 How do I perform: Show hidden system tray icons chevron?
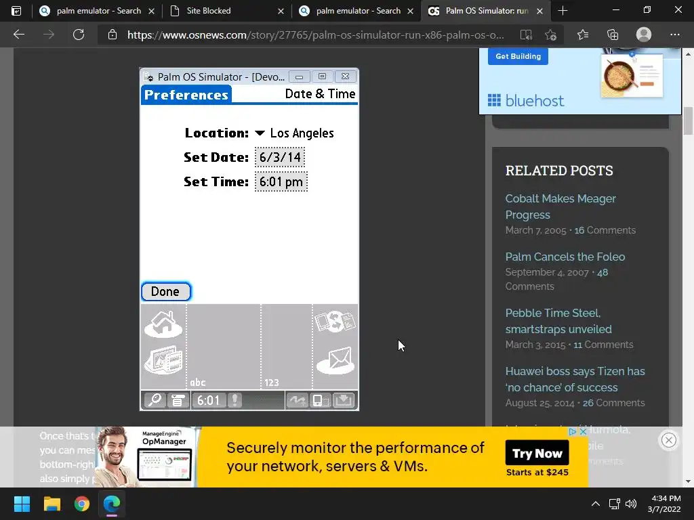click(596, 504)
